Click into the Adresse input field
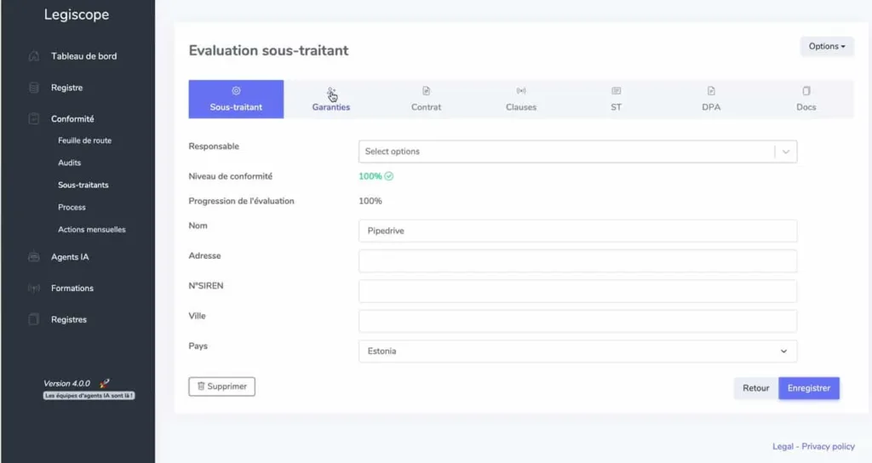Viewport: 872px width, 463px height. (577, 260)
